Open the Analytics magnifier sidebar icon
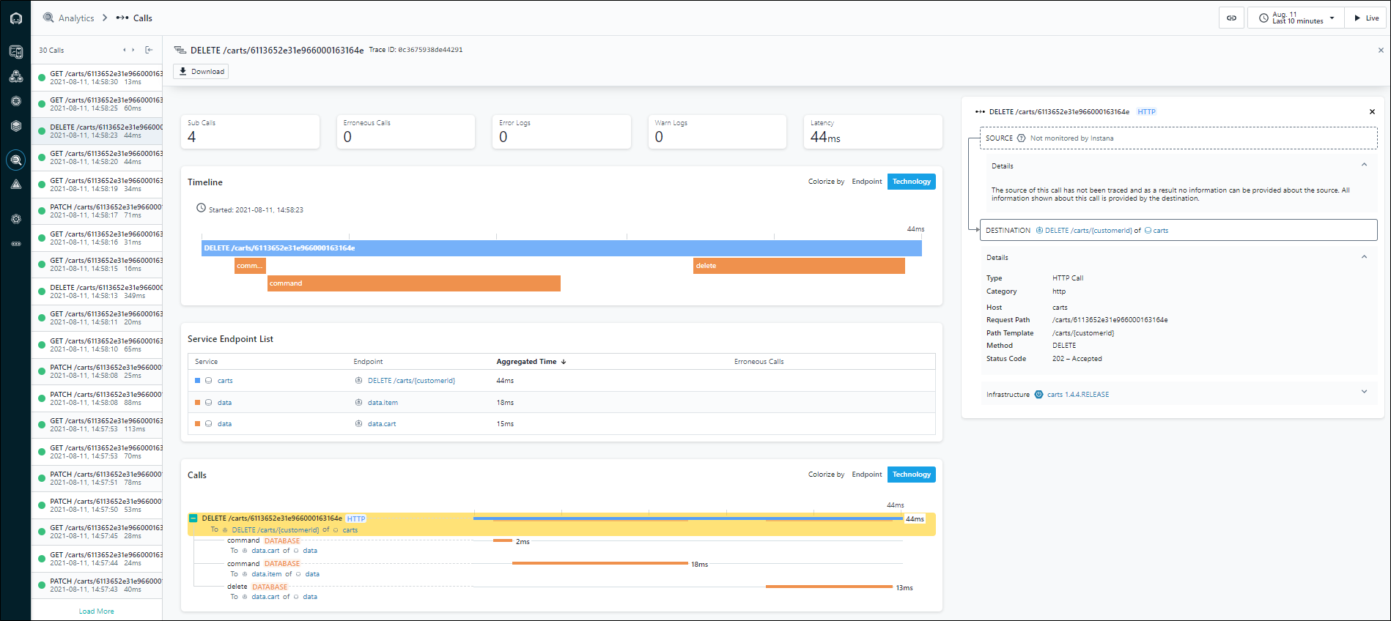The image size is (1391, 621). (x=15, y=160)
